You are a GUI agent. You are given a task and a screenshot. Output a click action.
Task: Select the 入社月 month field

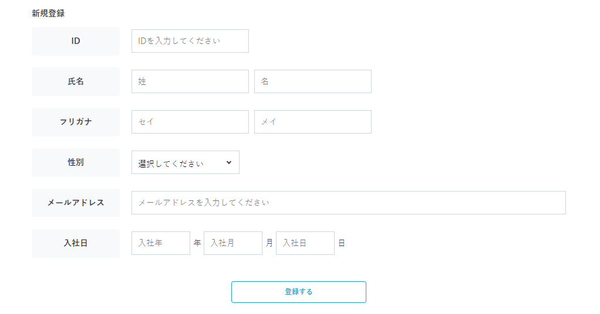coord(232,243)
